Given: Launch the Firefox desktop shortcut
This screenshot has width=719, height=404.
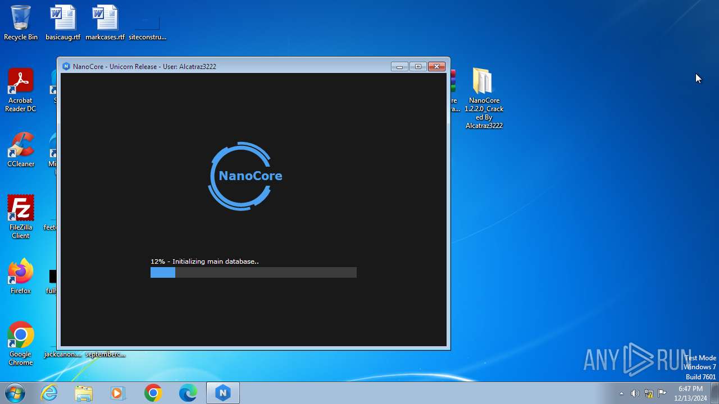Looking at the screenshot, I should 21,276.
